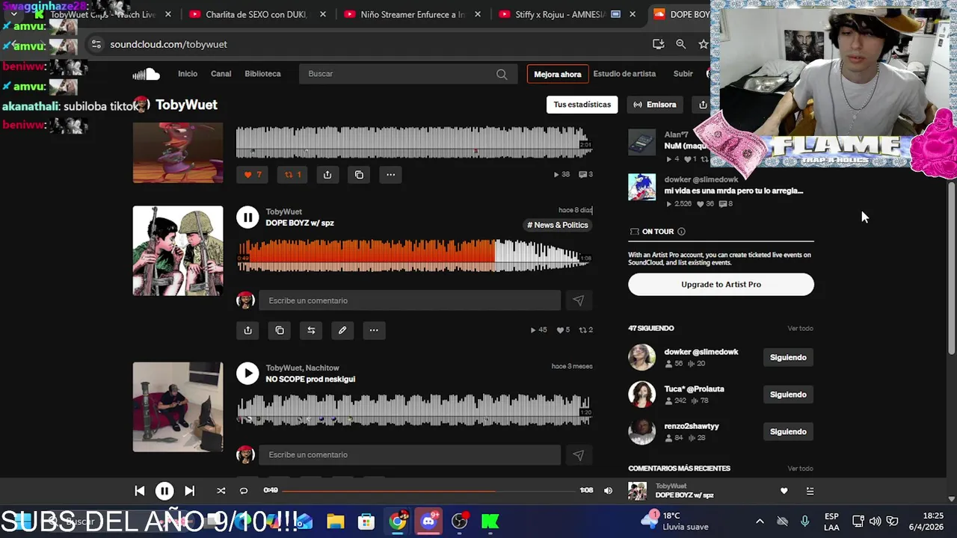Open Tus estadísticas

(582, 105)
